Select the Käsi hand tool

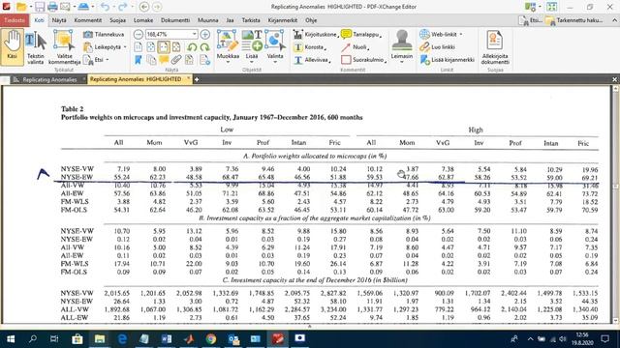point(13,46)
